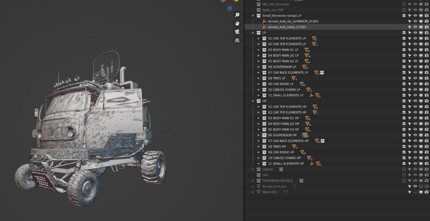Expand the Background_box object

tap(253, 186)
